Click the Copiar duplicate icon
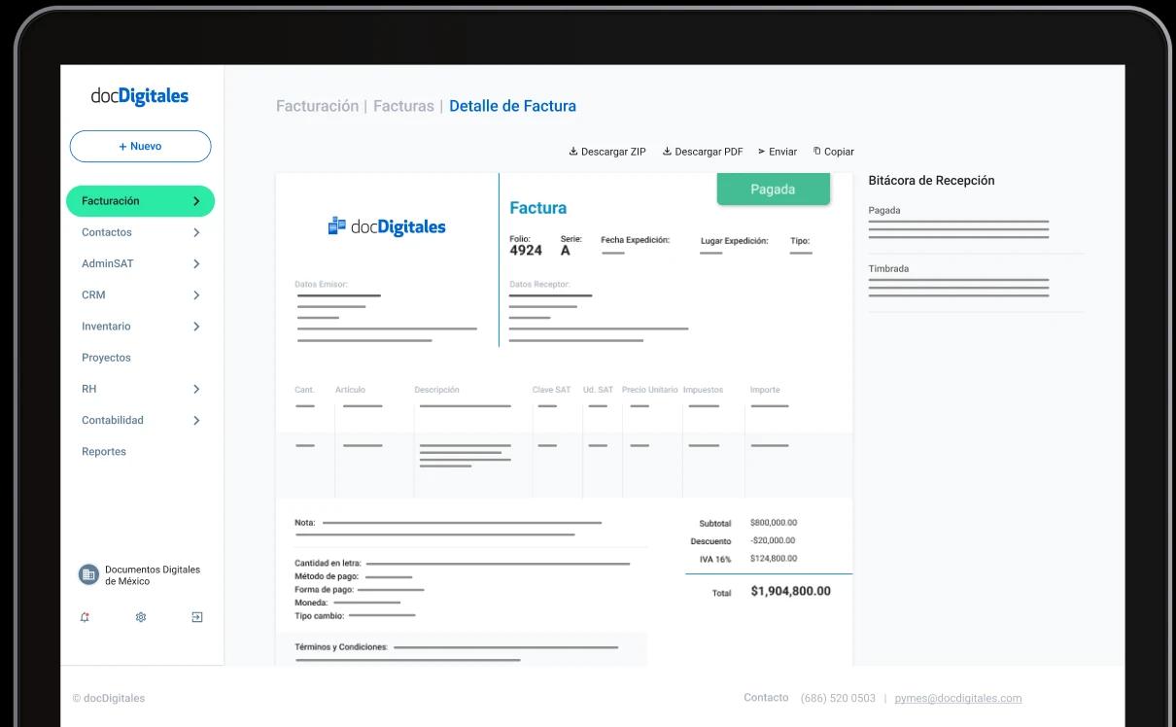Viewport: 1176px width, 727px height. pos(817,152)
